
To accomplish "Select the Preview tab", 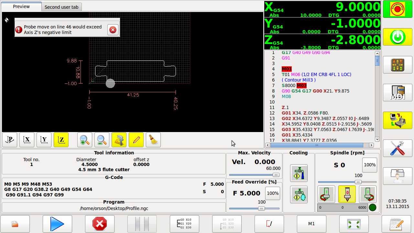I will (21, 6).
